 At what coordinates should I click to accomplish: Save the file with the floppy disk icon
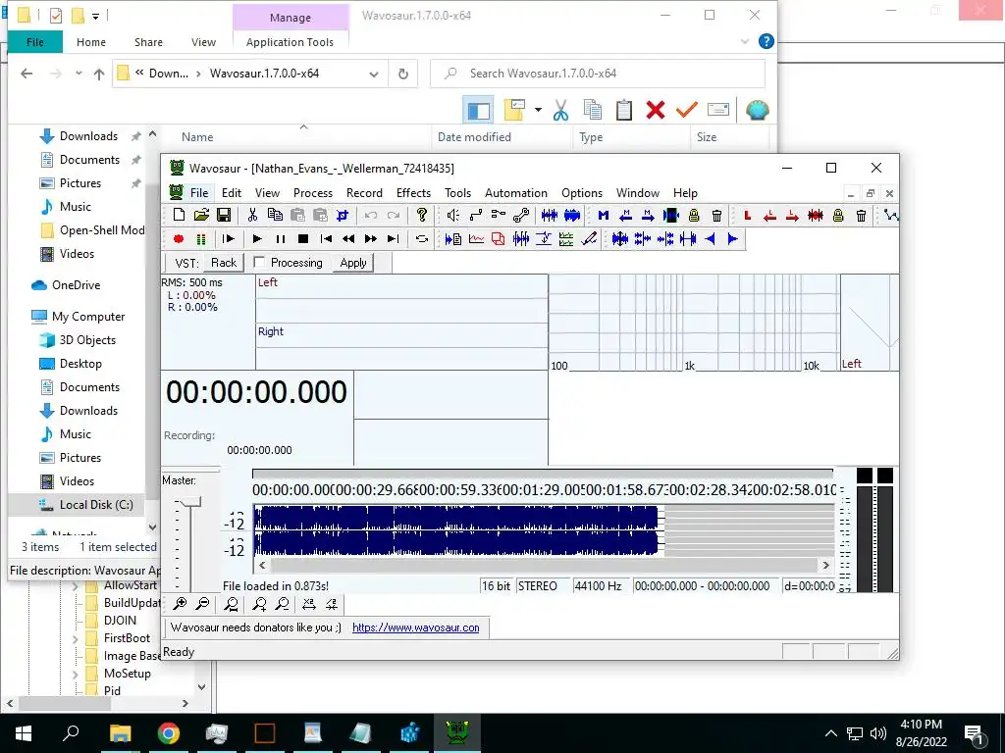(x=224, y=215)
